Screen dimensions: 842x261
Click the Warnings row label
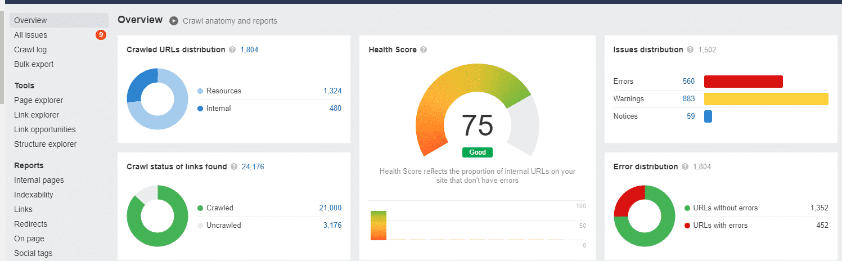629,98
